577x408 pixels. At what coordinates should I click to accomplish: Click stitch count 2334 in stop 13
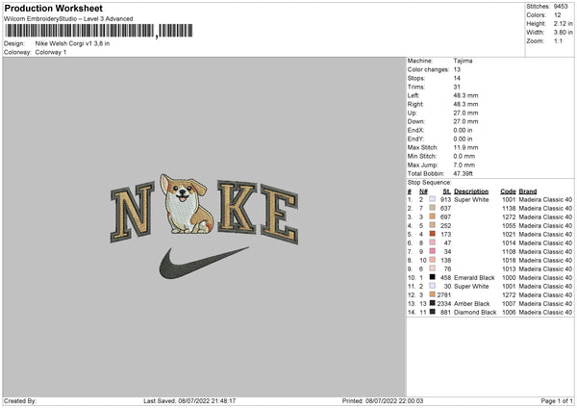click(444, 304)
